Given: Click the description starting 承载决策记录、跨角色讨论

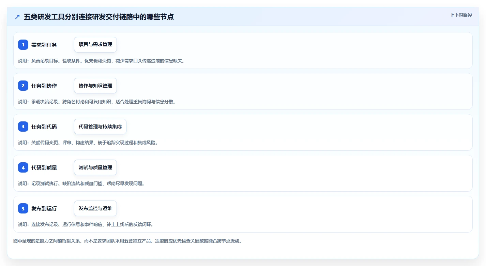Looking at the screenshot, I should [x=97, y=102].
